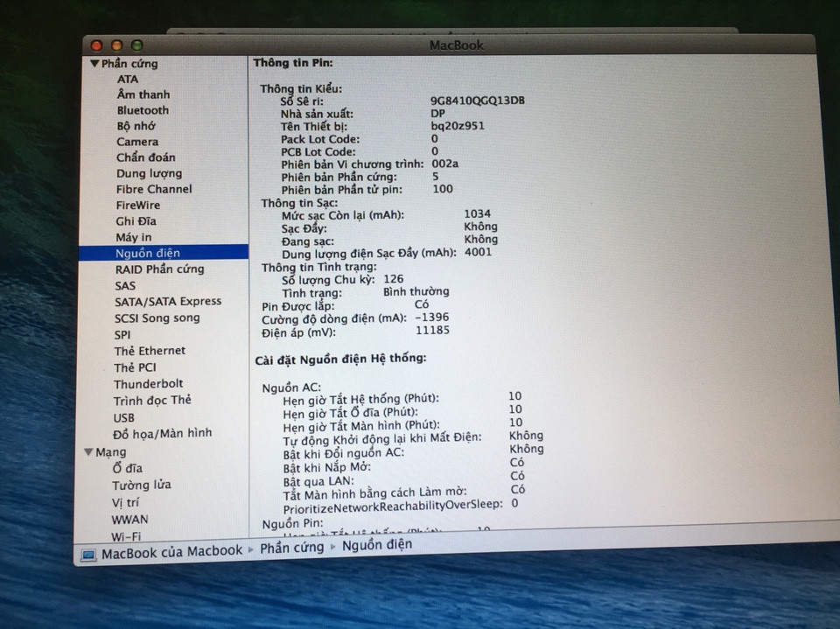Click the Bật khi Nắp Mở label
Viewport: 840px width, 629px height.
point(326,467)
